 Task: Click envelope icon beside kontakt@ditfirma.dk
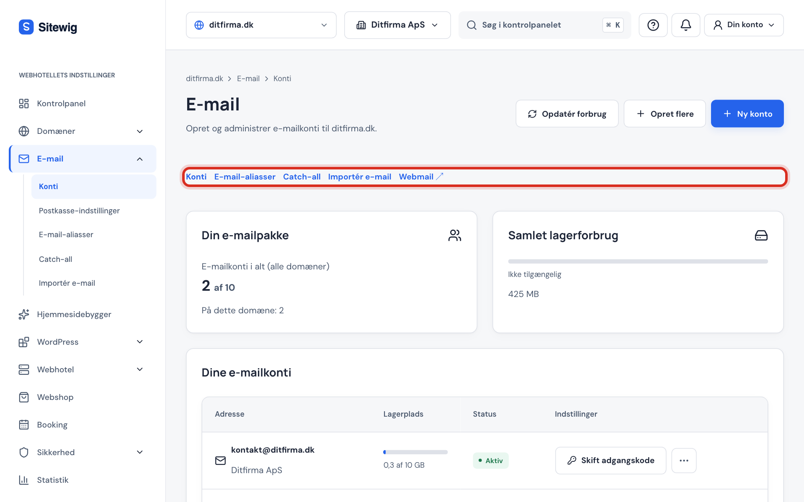point(220,461)
